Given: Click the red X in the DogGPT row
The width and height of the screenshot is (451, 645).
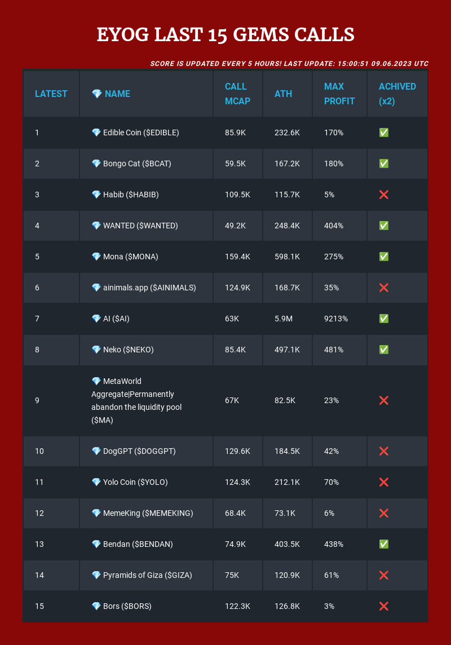Looking at the screenshot, I should [383, 451].
